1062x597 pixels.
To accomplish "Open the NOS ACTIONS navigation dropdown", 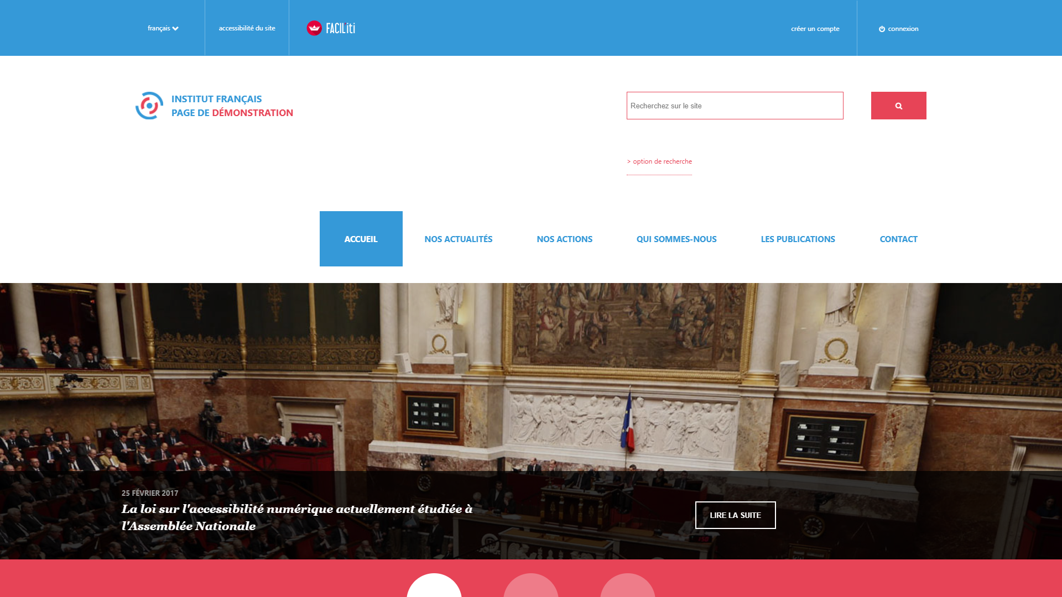I will click(x=564, y=238).
